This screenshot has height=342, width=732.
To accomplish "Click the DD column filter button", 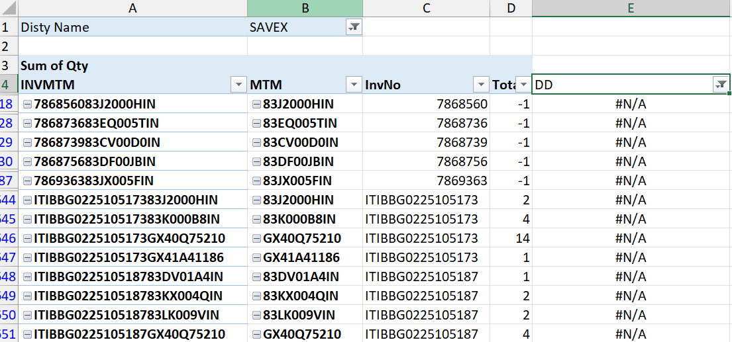I will [721, 85].
